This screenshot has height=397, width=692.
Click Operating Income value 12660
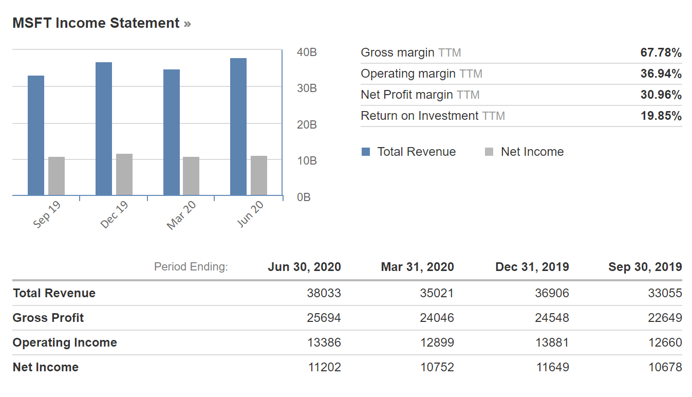665,342
